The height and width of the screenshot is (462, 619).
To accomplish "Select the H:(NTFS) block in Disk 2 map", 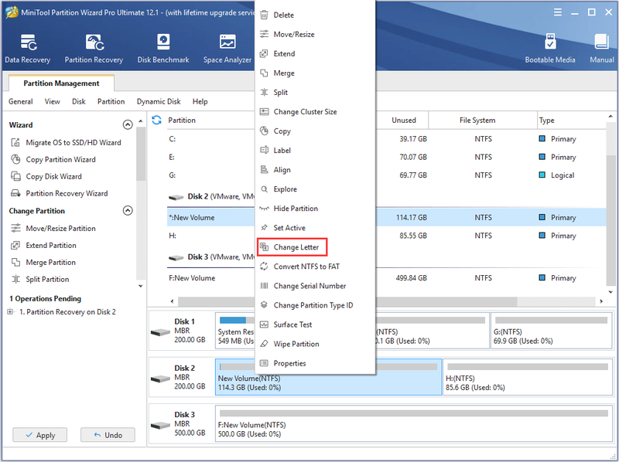I will (528, 377).
